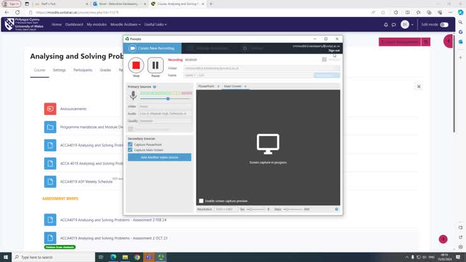466x262 pixels.
Task: Open the Audio source dropdown
Action: 164,113
